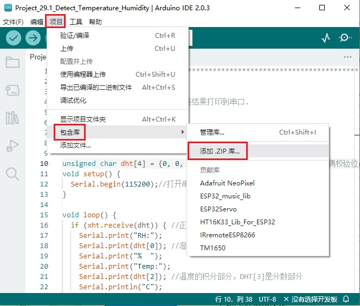
Task: Click the UTF-8 encoding indicator
Action: tap(267, 299)
